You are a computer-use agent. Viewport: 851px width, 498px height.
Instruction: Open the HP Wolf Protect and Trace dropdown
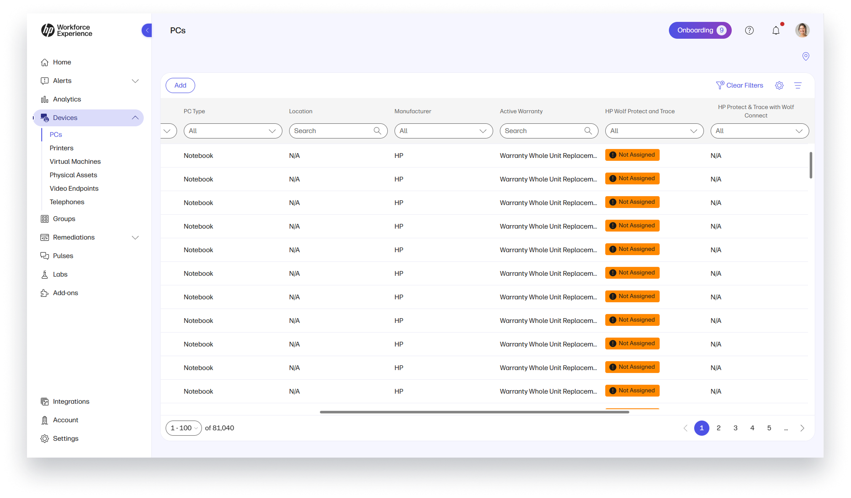pyautogui.click(x=654, y=130)
